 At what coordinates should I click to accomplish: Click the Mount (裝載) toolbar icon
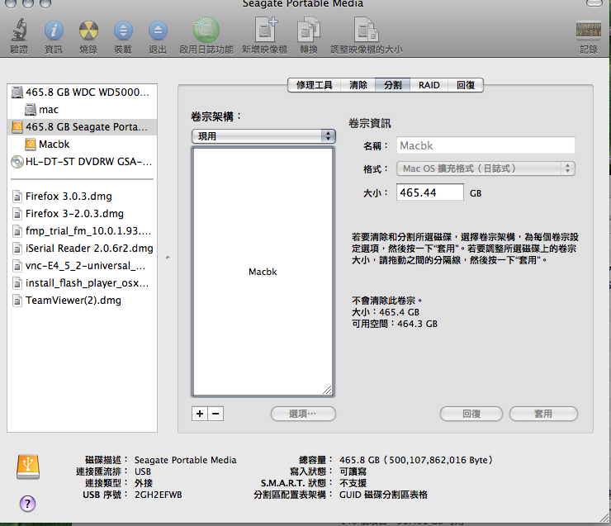point(123,31)
